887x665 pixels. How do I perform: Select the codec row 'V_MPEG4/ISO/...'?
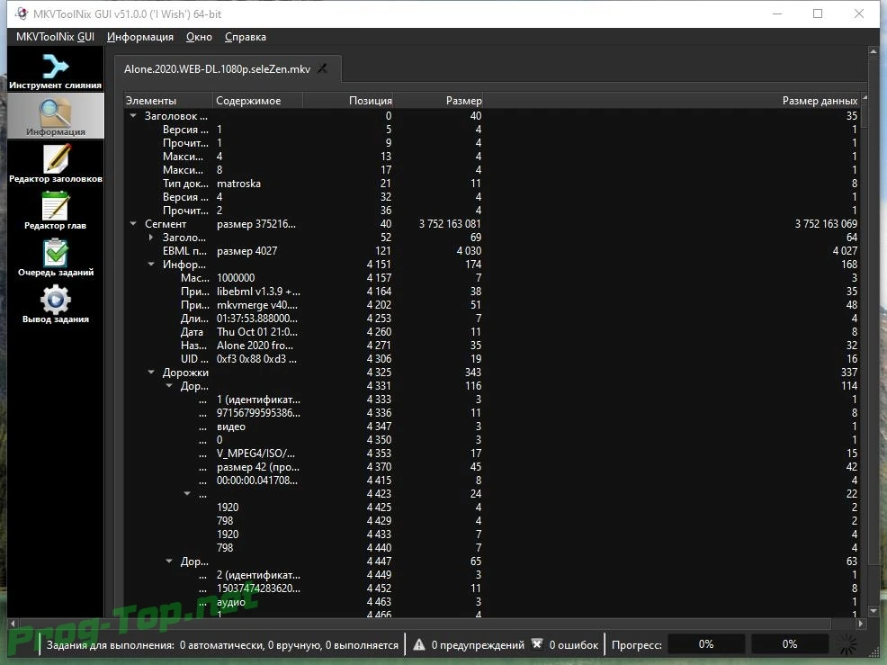(491, 454)
